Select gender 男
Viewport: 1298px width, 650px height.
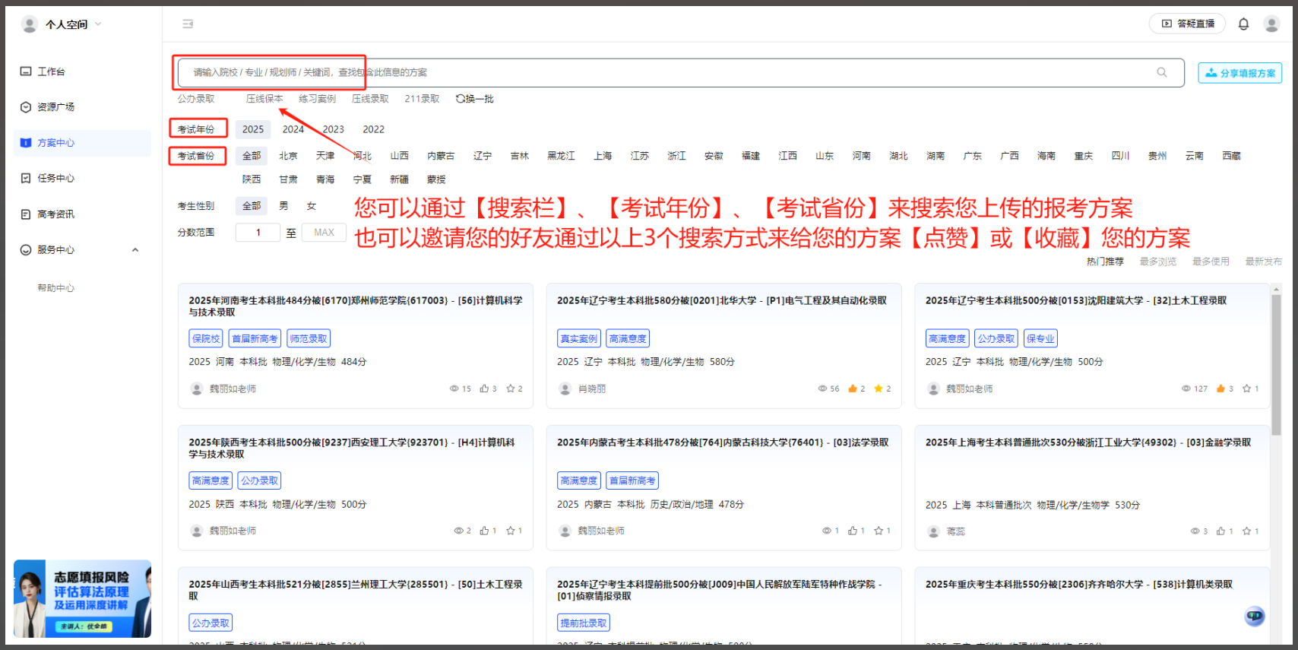[x=283, y=206]
